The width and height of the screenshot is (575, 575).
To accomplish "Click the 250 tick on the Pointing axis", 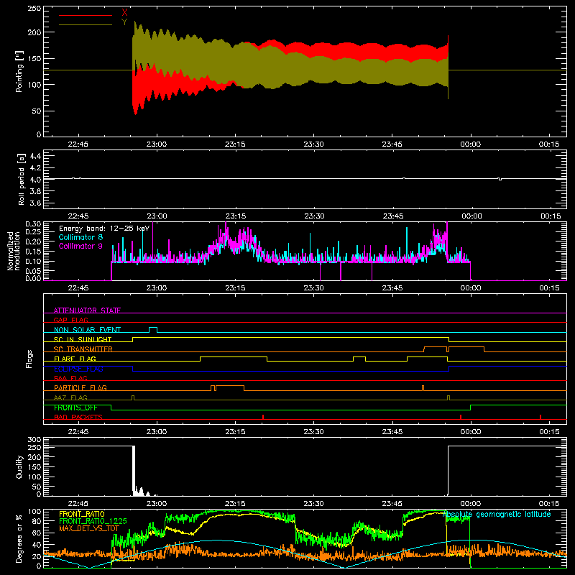I will point(34,9).
